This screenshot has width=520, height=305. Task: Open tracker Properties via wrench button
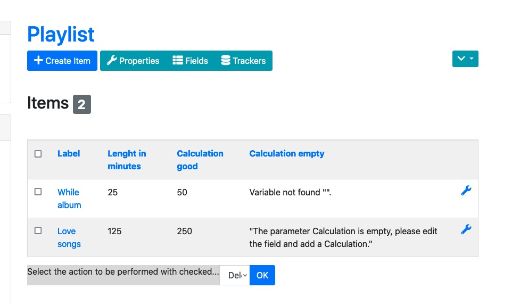(133, 61)
